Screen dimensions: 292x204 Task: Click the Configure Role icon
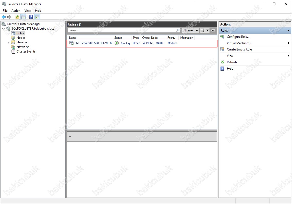click(222, 37)
